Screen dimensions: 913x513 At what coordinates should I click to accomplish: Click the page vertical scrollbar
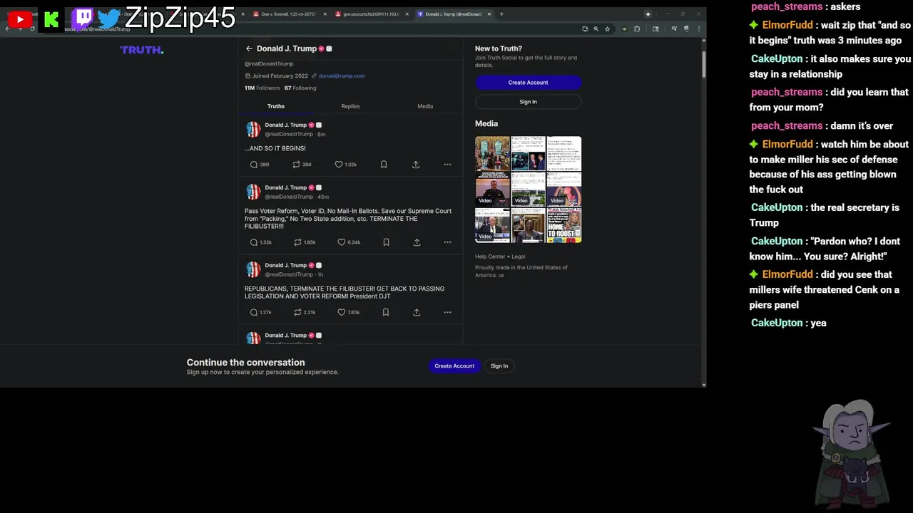[703, 66]
